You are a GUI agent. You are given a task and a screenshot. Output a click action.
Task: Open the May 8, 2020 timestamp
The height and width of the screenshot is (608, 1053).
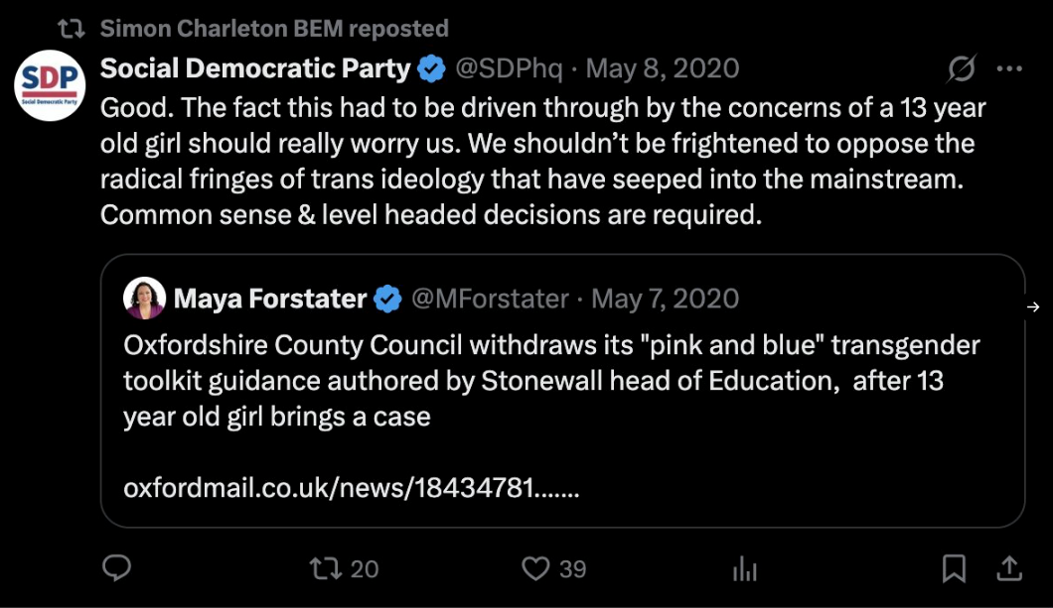click(x=663, y=69)
